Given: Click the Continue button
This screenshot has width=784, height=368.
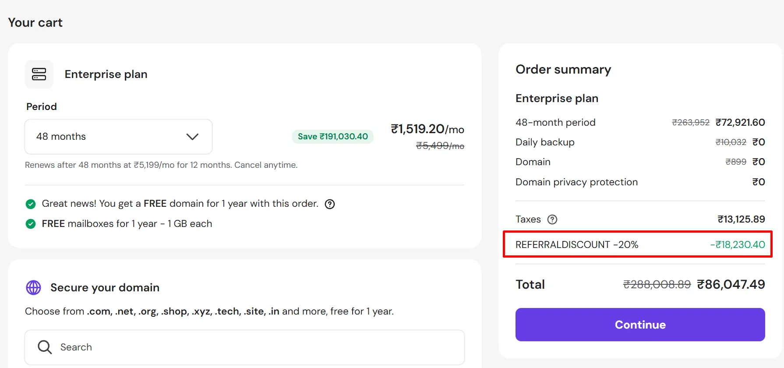Looking at the screenshot, I should tap(640, 325).
